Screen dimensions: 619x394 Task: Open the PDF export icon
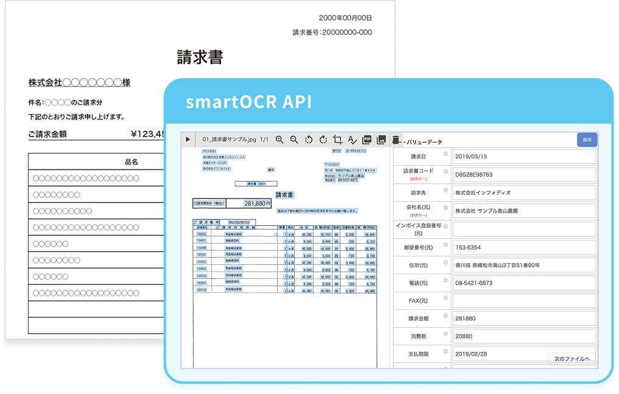(x=367, y=139)
